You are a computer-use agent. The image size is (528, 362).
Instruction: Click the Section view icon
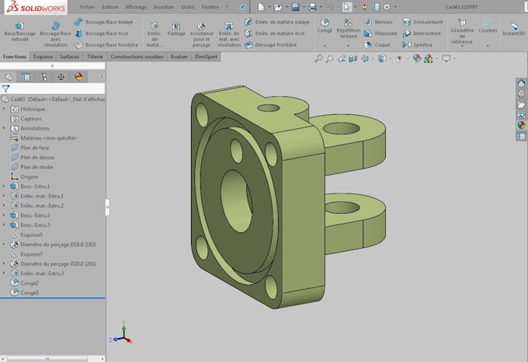(x=353, y=58)
